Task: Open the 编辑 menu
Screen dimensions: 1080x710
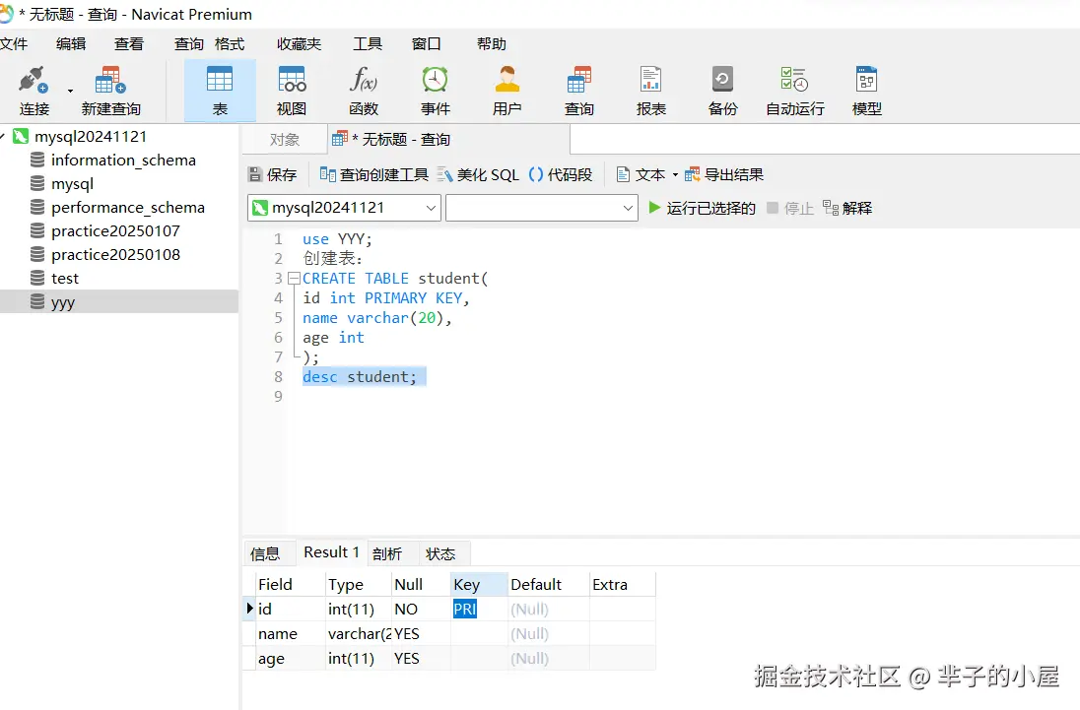Action: (x=71, y=44)
